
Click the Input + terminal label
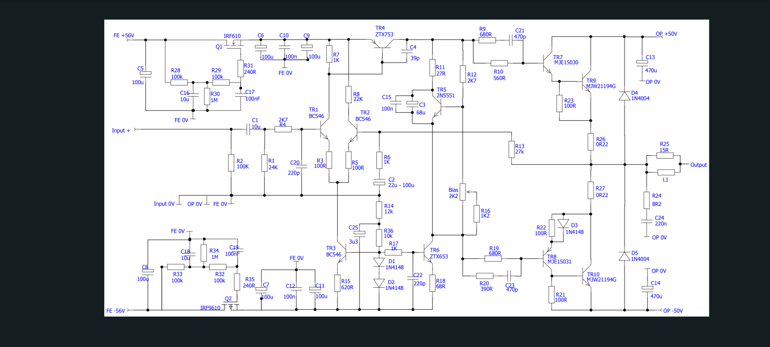(121, 131)
